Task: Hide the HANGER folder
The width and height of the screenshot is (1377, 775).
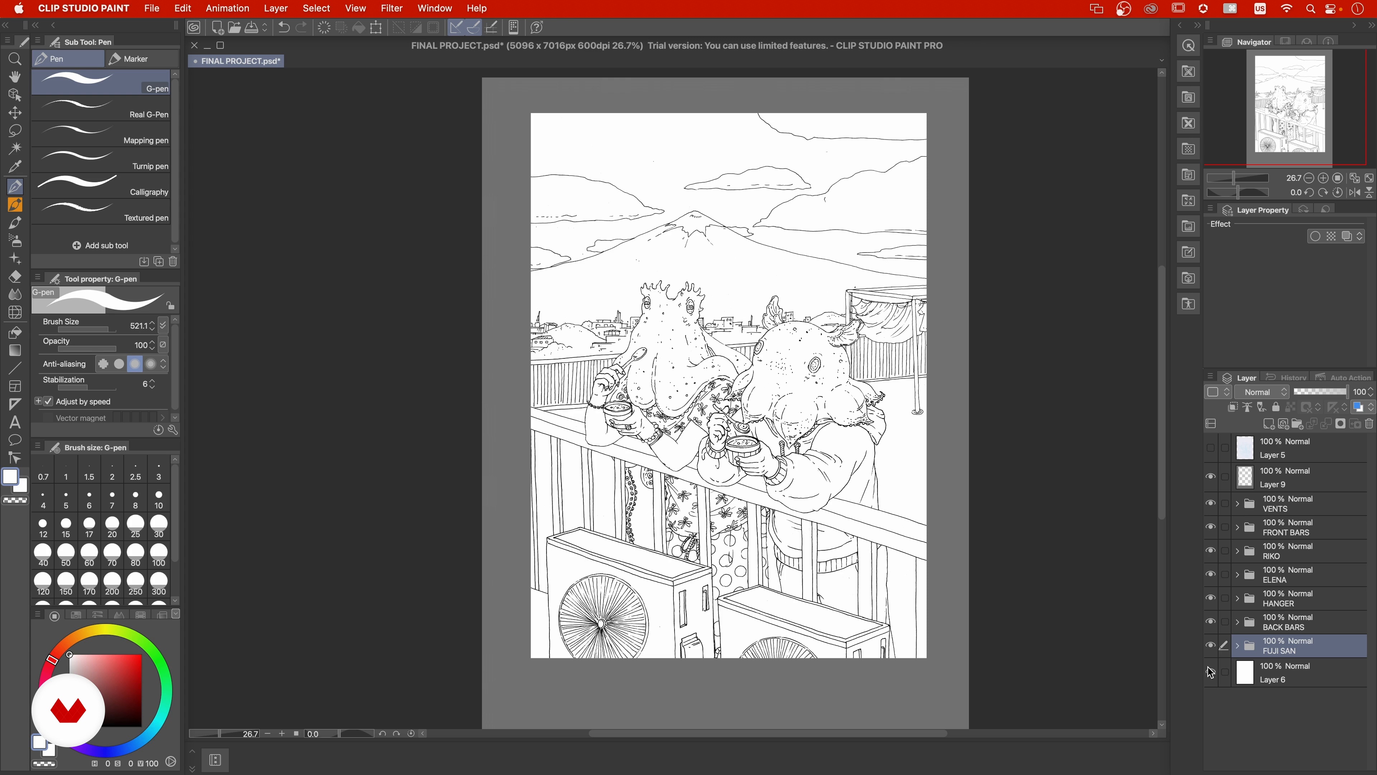Action: tap(1210, 598)
